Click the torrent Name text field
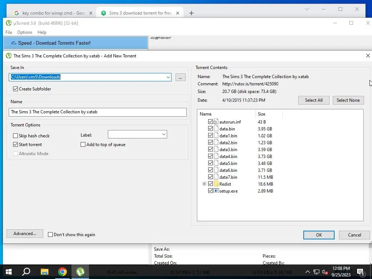 [97, 112]
